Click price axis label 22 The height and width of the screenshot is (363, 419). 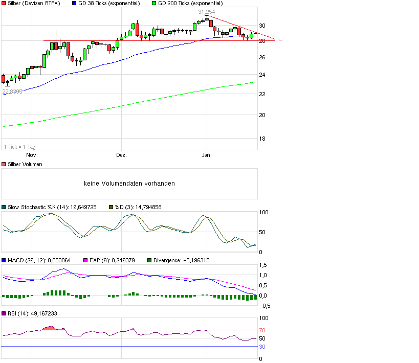(x=262, y=94)
